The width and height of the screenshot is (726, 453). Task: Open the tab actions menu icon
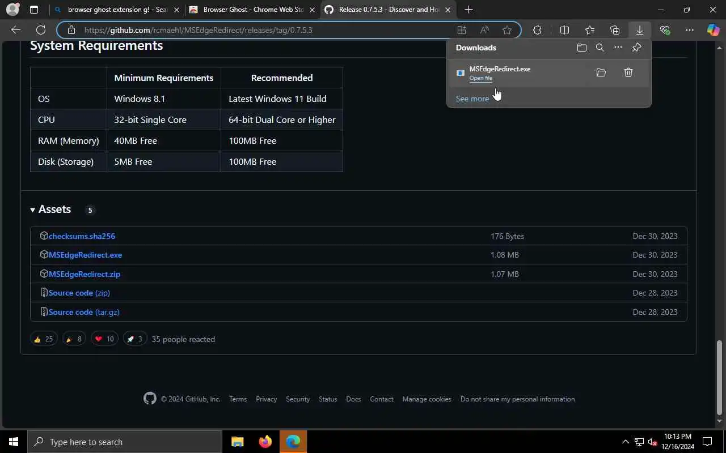pyautogui.click(x=34, y=10)
